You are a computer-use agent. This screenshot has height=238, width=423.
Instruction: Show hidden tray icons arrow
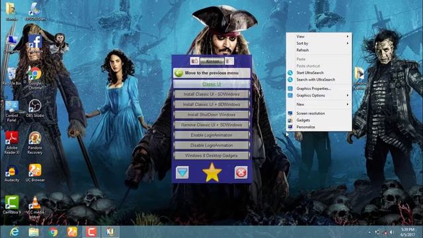pos(369,232)
